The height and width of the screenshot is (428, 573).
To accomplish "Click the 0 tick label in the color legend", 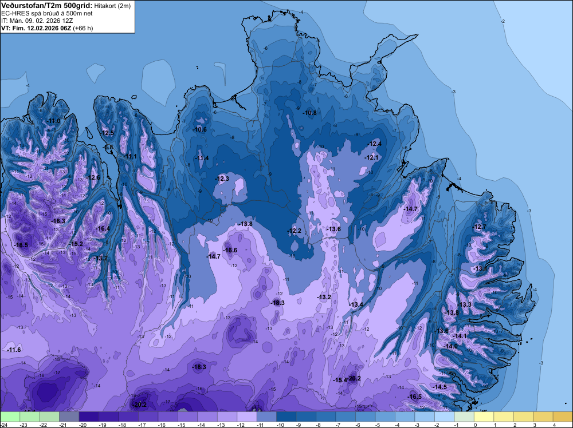I will click(x=476, y=425).
